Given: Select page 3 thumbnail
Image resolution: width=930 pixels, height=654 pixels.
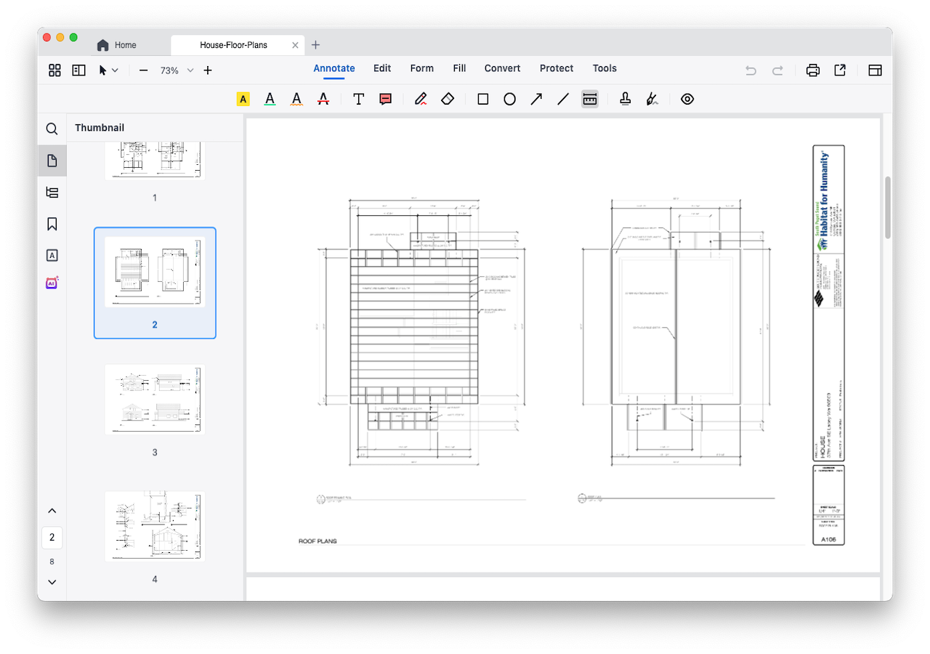Looking at the screenshot, I should [155, 400].
